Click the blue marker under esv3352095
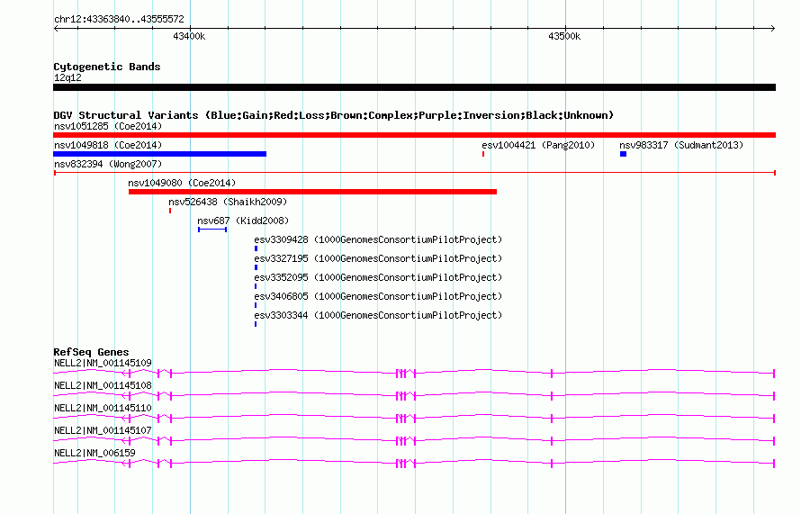The image size is (801, 514). [x=256, y=286]
